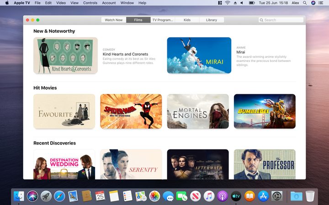
Task: Open the Mortal Engines movie tile
Action: pyautogui.click(x=198, y=111)
